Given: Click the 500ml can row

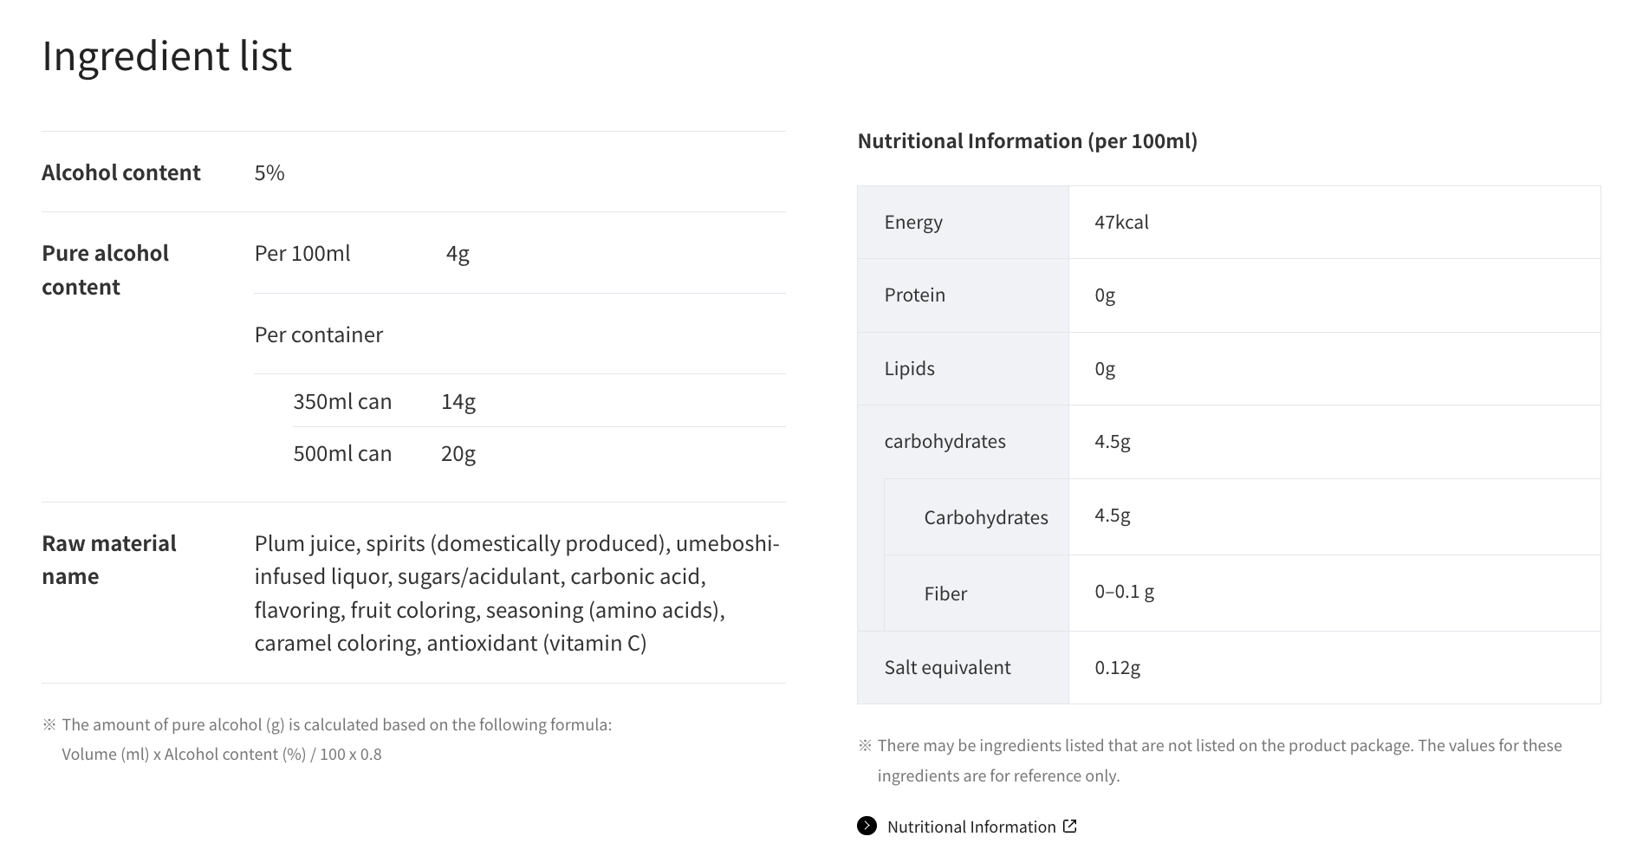Looking at the screenshot, I should [x=342, y=453].
